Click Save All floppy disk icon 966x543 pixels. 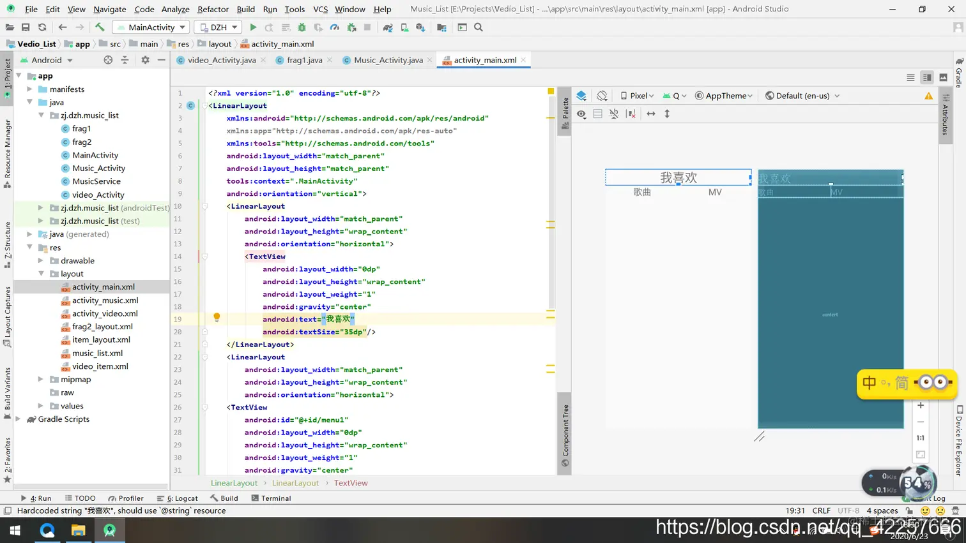click(26, 27)
